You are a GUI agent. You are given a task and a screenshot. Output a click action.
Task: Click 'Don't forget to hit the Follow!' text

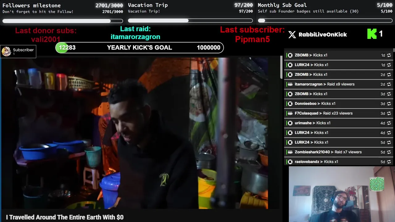(x=38, y=12)
